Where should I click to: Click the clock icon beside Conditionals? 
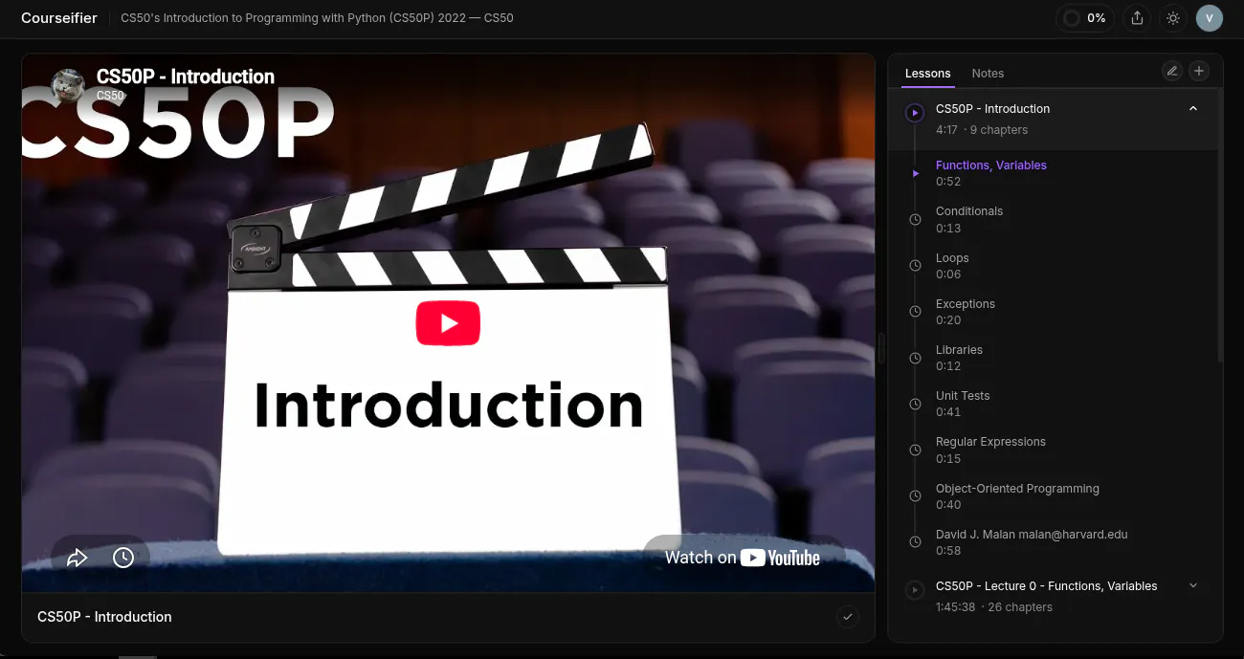pos(915,220)
